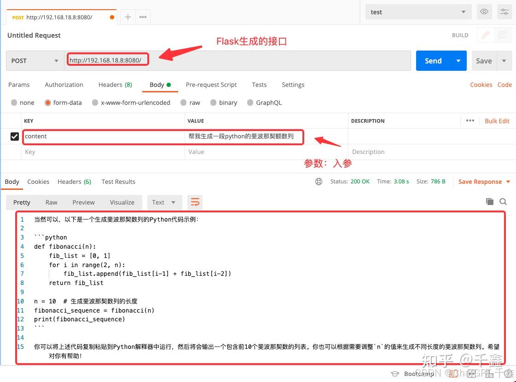Viewport: 516px width, 382px height.
Task: Open the Test Results tab
Action: (x=118, y=182)
